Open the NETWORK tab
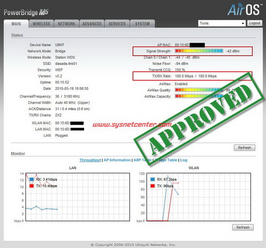The width and height of the screenshot is (266, 248). click(x=66, y=24)
